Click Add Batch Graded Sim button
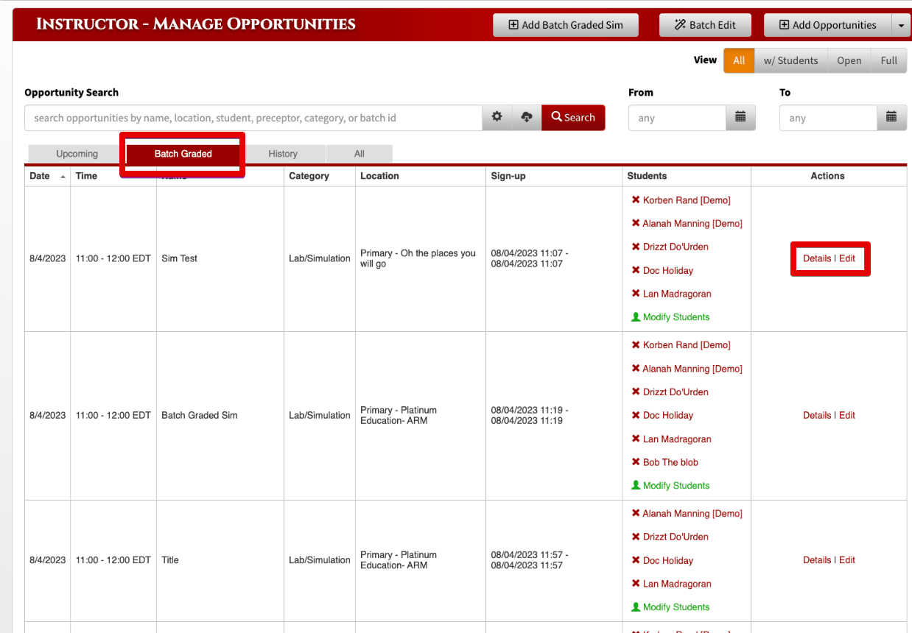This screenshot has width=912, height=633. coord(566,25)
